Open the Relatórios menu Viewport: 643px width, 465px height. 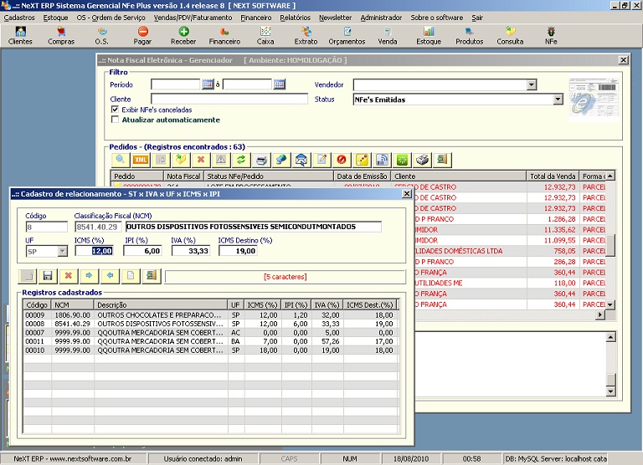coord(296,18)
